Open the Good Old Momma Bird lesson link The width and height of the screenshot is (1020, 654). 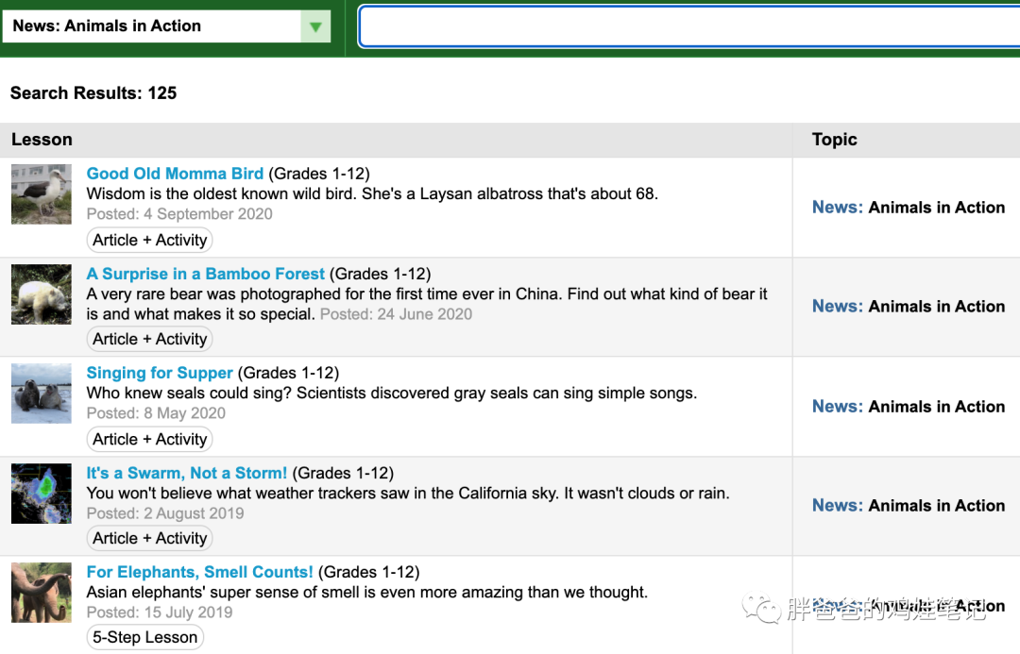pyautogui.click(x=175, y=174)
